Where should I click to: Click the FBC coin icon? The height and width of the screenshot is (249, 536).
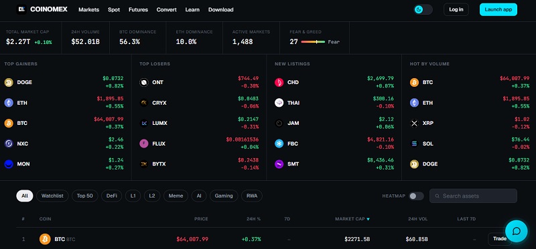coord(279,144)
